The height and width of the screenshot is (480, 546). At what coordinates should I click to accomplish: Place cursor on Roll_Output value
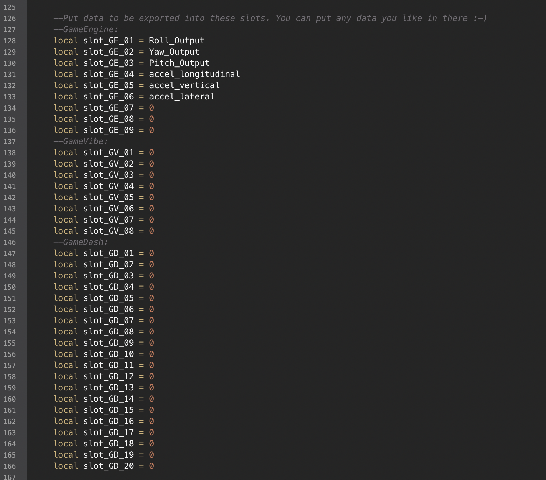coord(176,41)
